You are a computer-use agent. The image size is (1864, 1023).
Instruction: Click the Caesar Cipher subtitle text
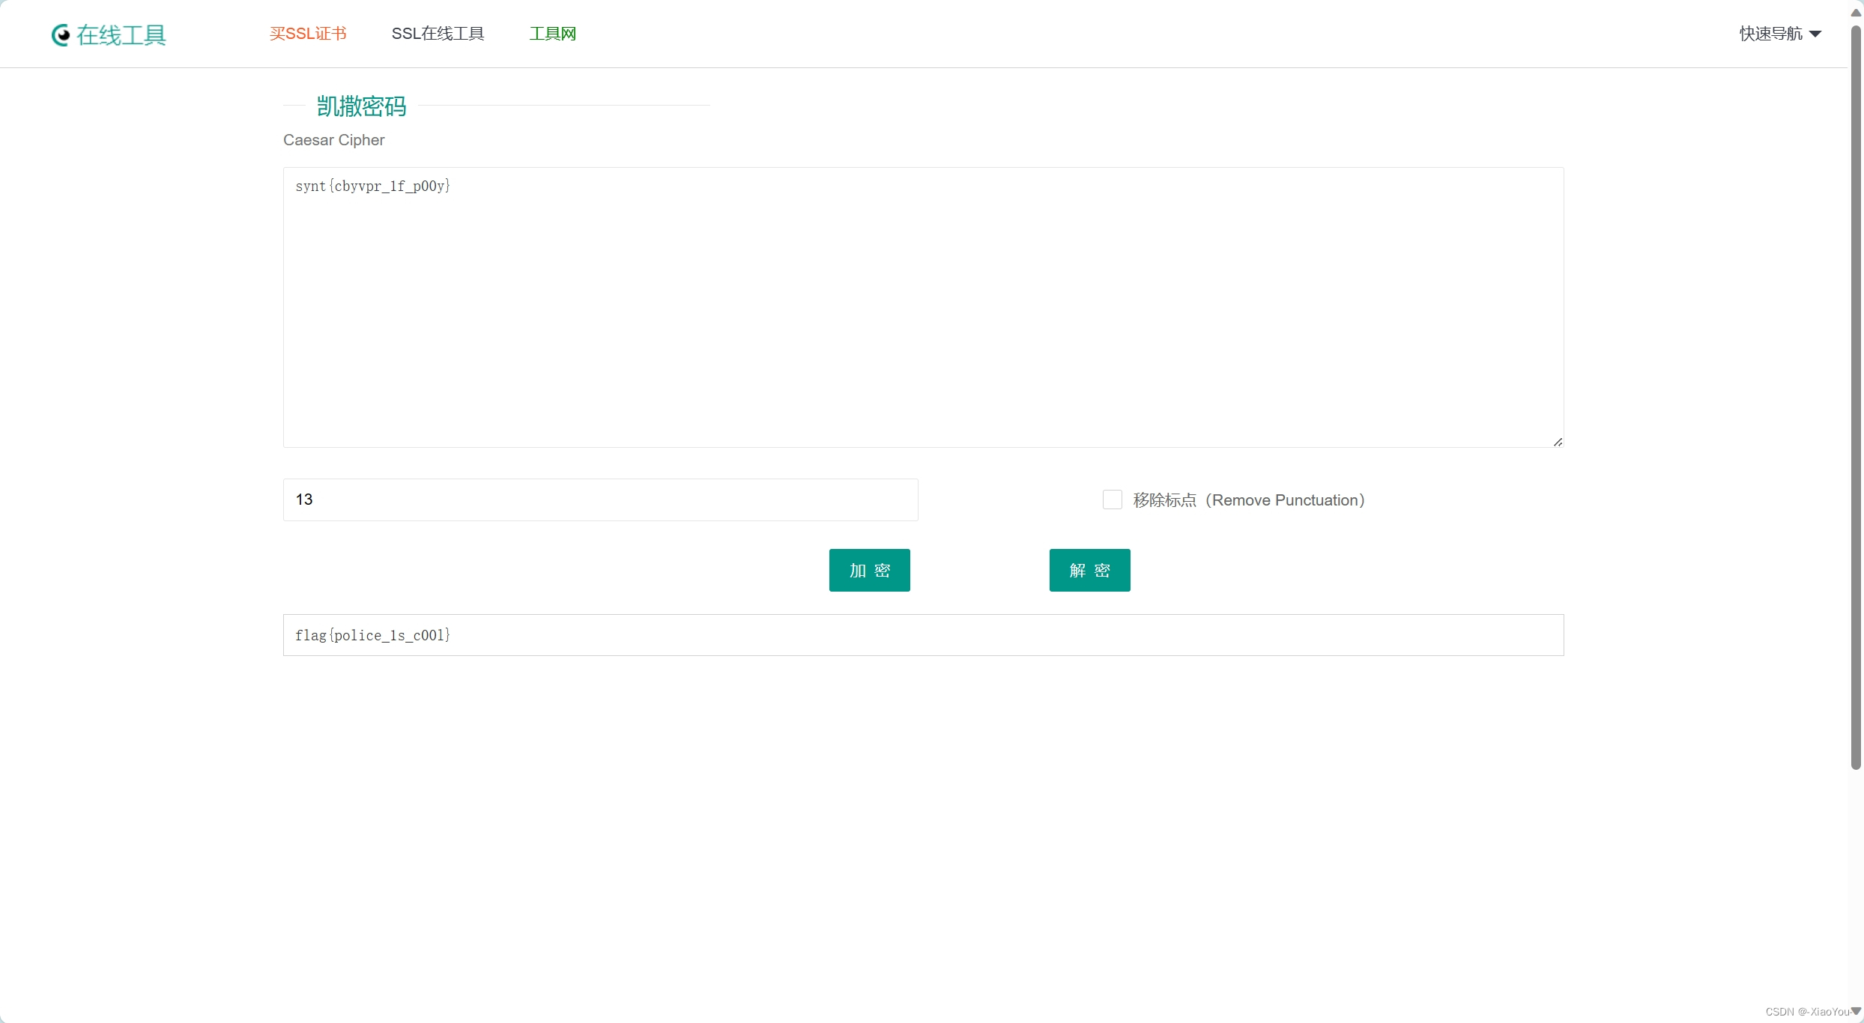(x=333, y=140)
